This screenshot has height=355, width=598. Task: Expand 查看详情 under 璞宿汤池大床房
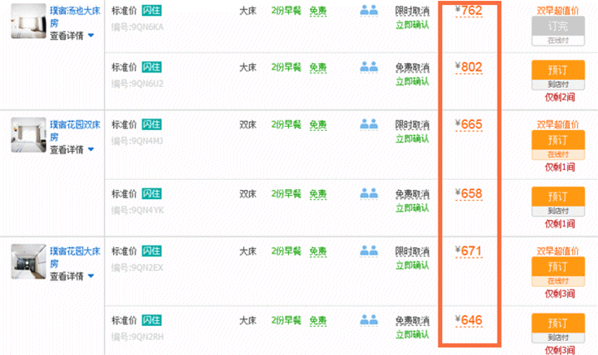pyautogui.click(x=71, y=36)
